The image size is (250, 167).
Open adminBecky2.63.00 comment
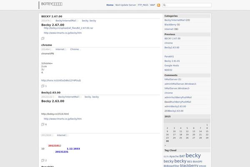175,106
